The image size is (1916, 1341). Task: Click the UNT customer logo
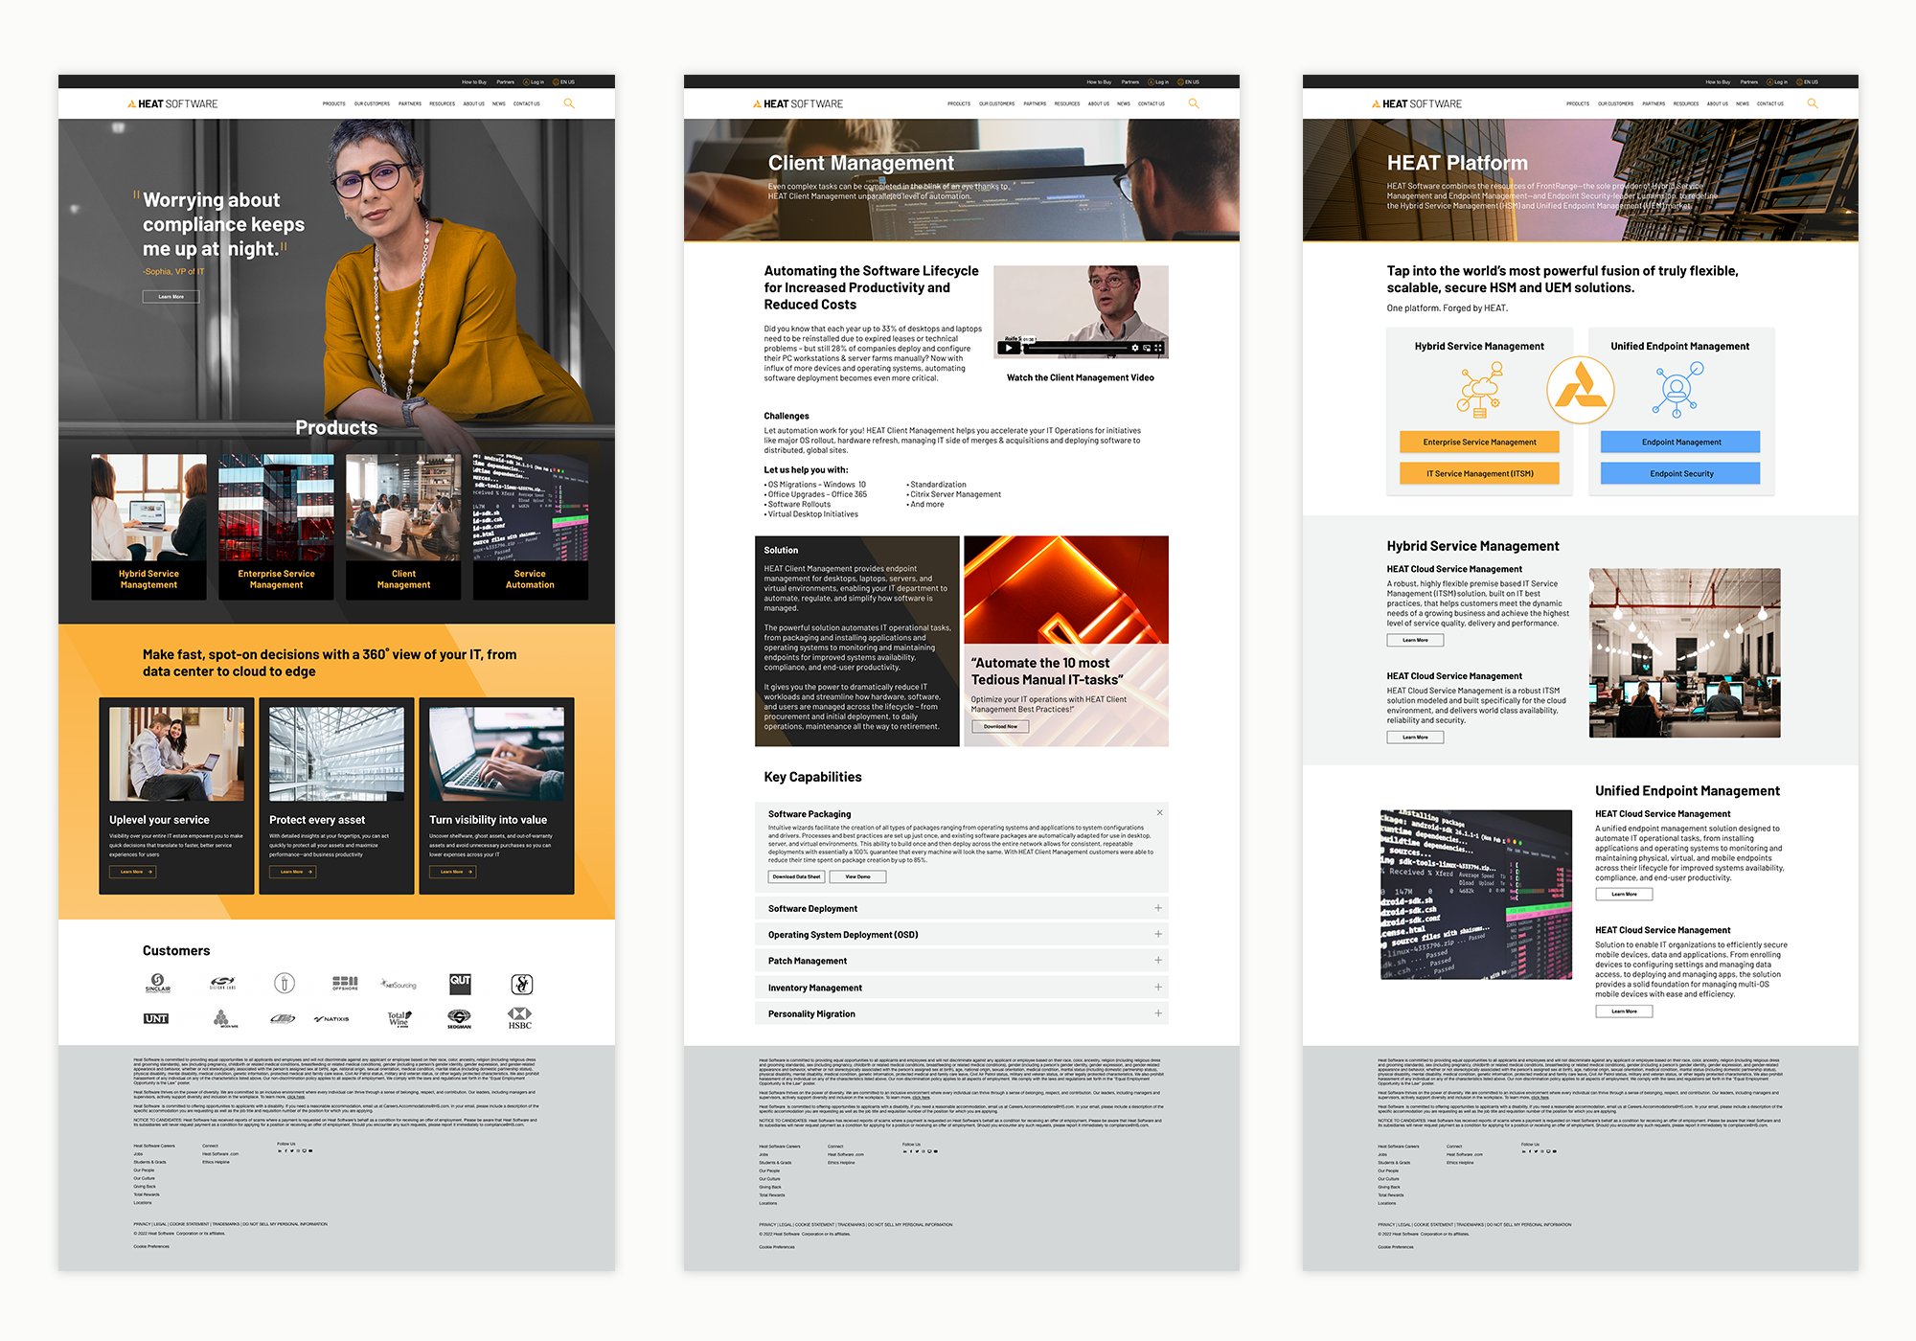tap(156, 1018)
